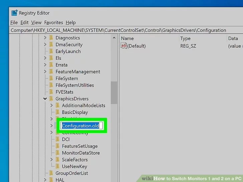Viewport: 243px width, 182px height.
Task: Select the (Default) string value icon
Action: [x=124, y=46]
